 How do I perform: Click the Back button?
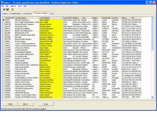[10, 104]
